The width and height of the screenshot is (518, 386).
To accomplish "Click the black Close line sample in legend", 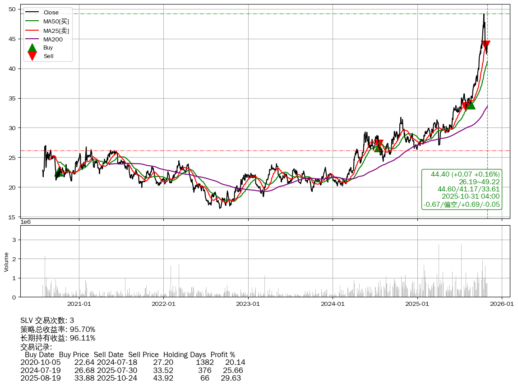I will [32, 13].
